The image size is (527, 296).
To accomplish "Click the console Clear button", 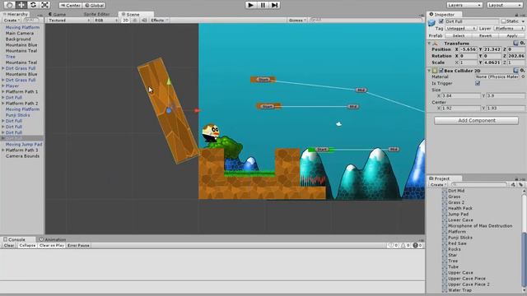I will (x=9, y=246).
